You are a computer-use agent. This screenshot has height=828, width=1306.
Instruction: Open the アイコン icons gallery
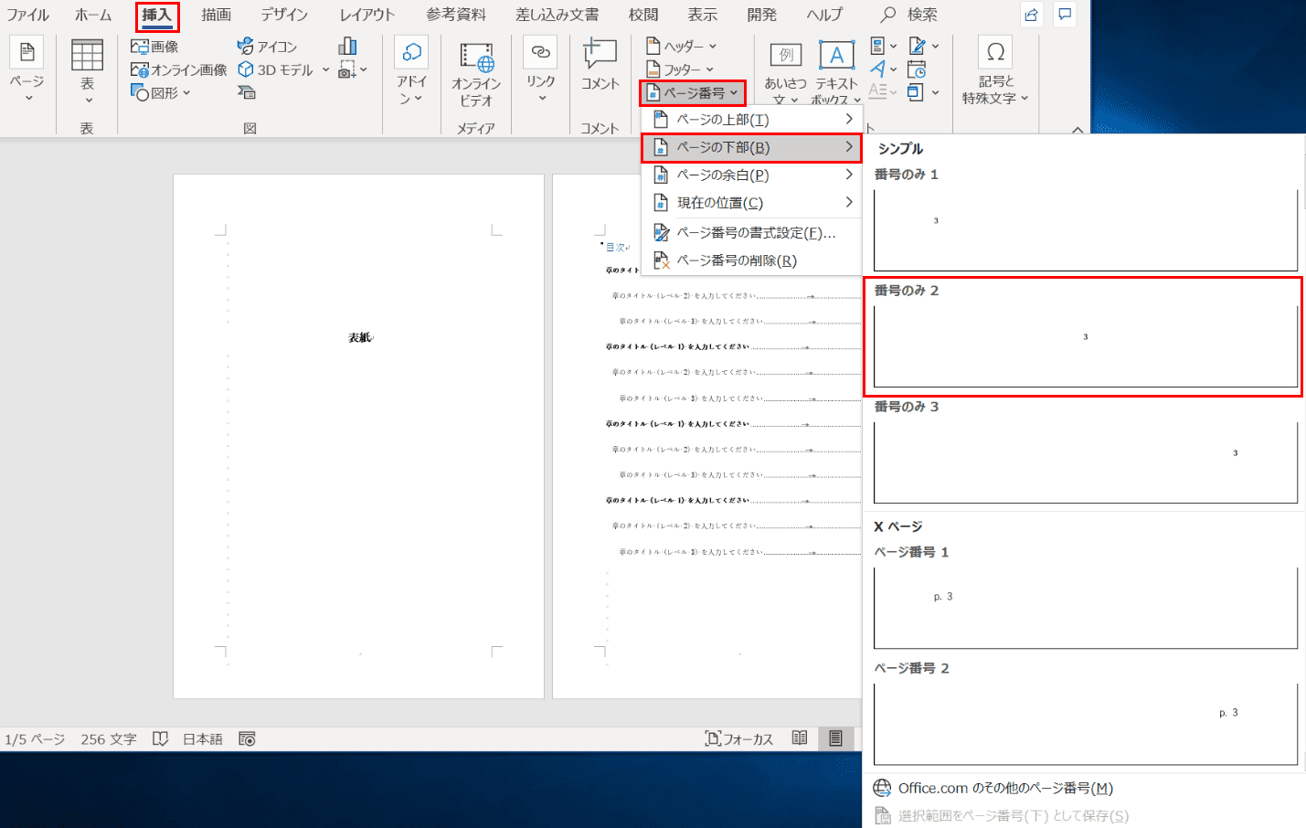click(x=267, y=46)
